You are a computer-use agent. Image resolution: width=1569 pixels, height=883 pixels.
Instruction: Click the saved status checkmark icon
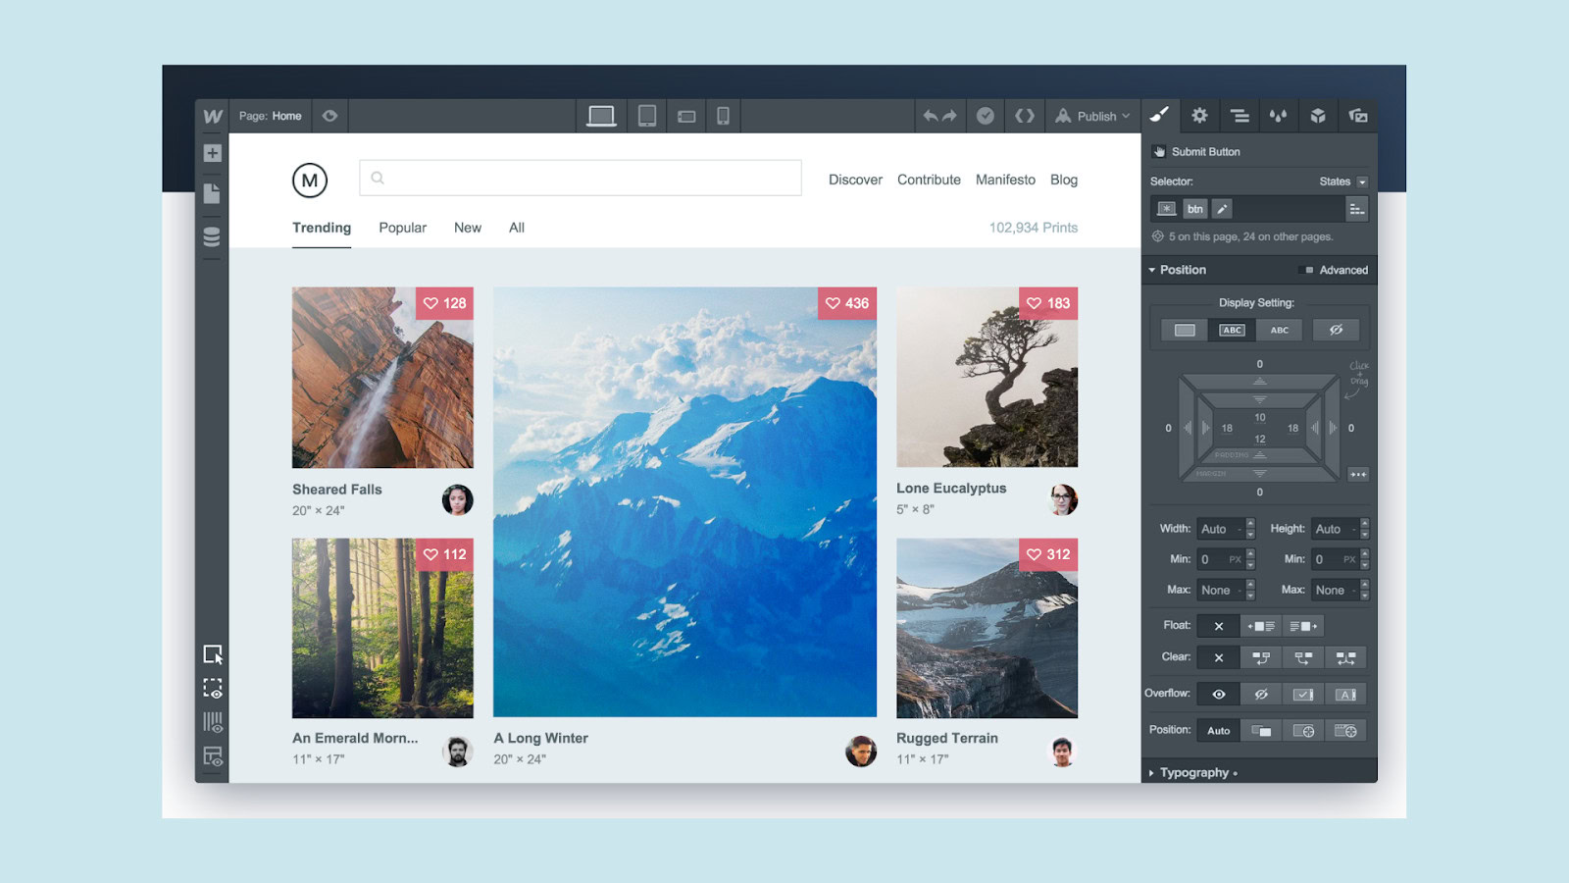986,116
